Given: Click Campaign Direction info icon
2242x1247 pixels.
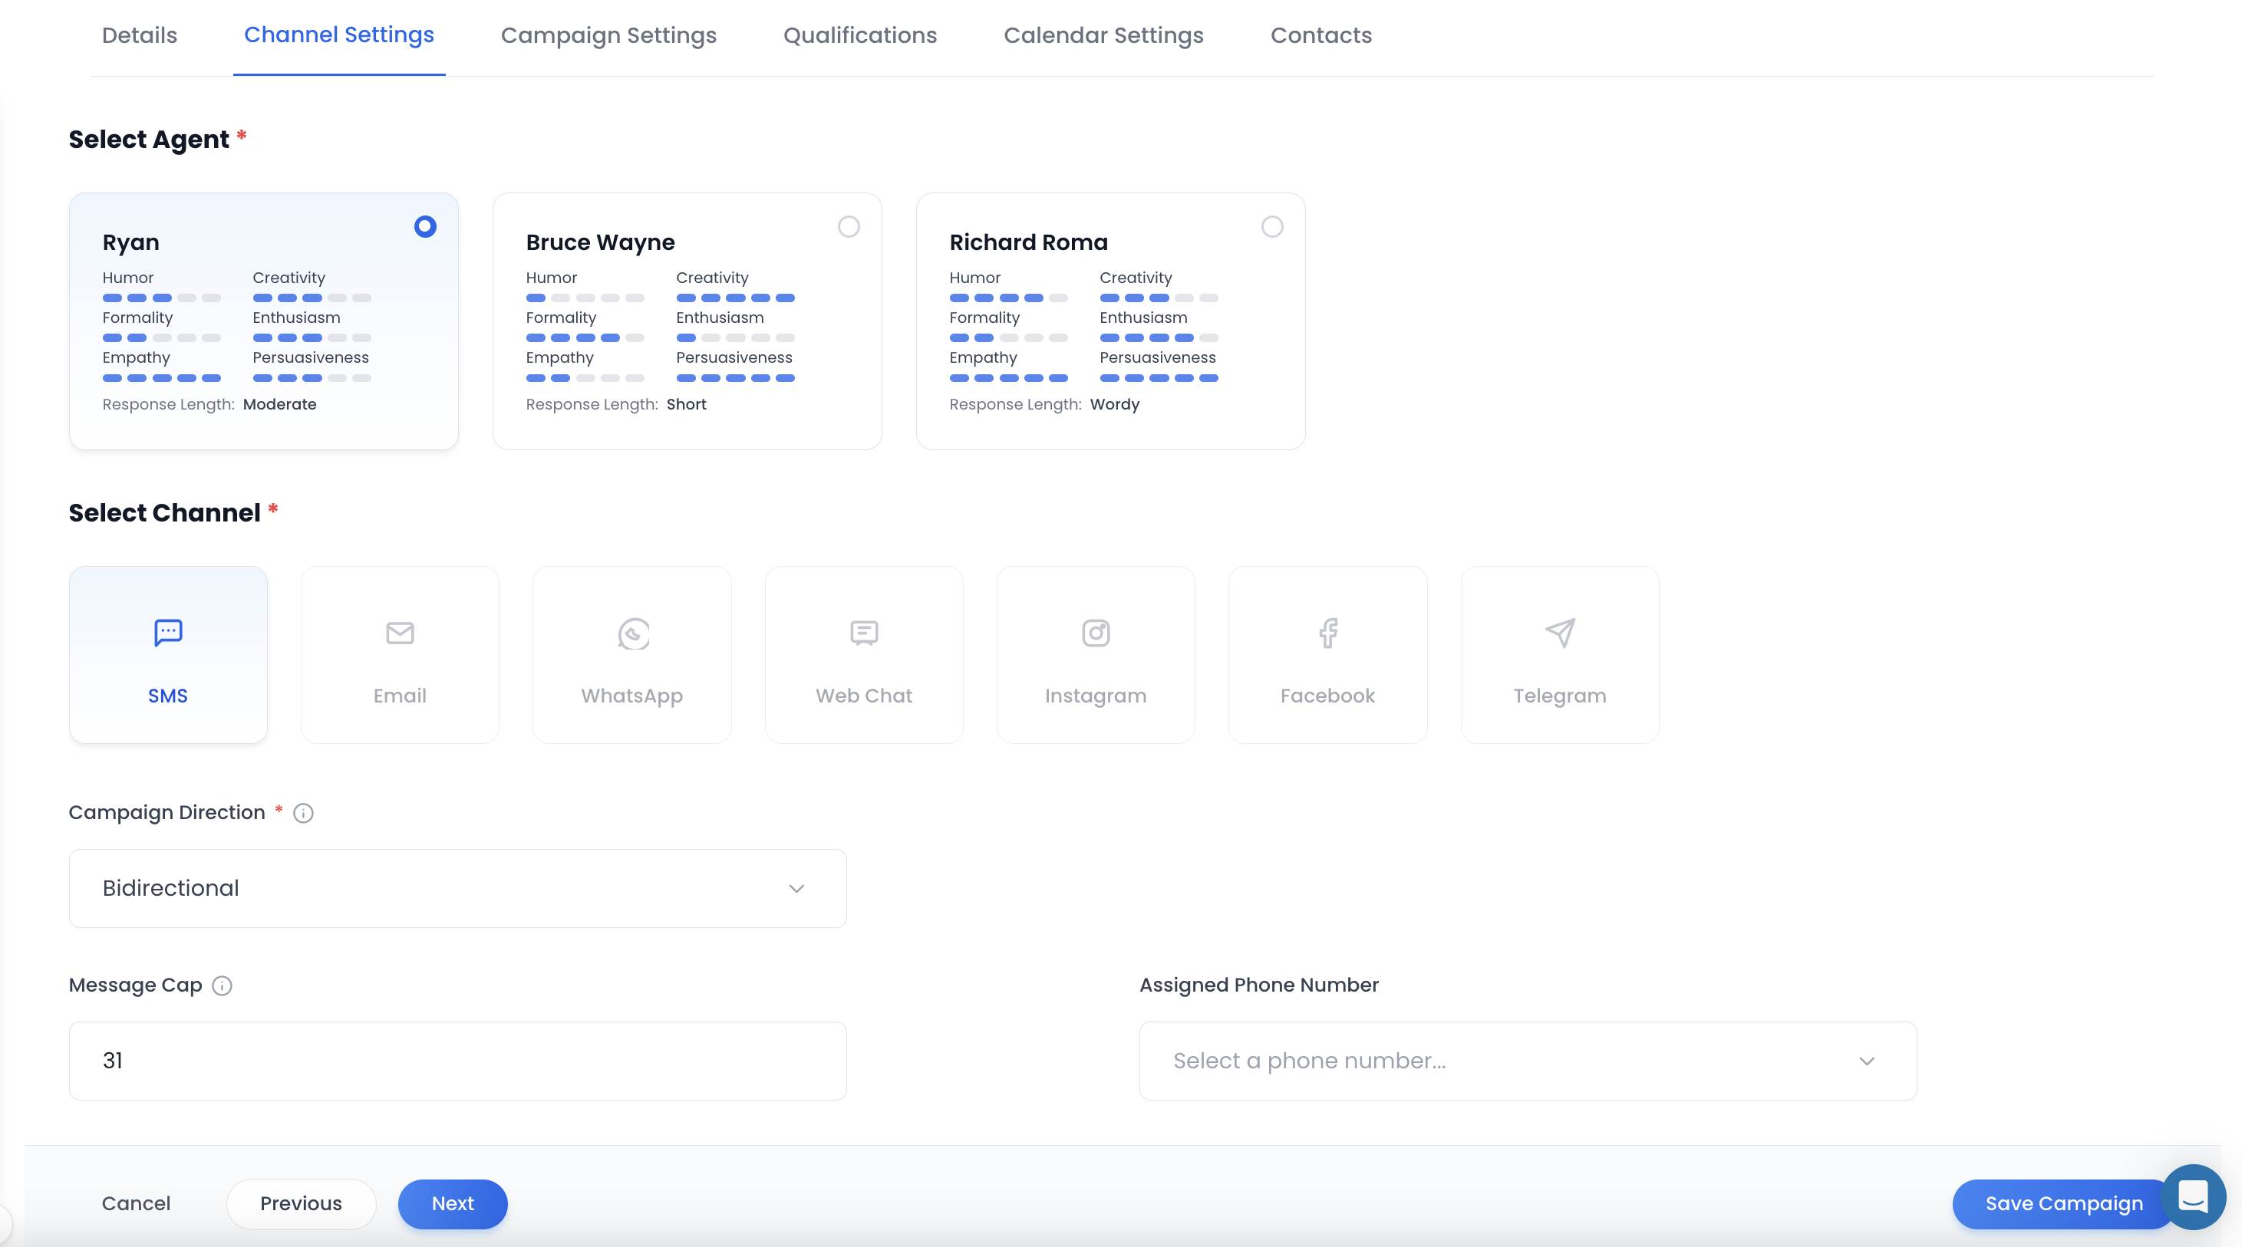Looking at the screenshot, I should click(x=303, y=813).
